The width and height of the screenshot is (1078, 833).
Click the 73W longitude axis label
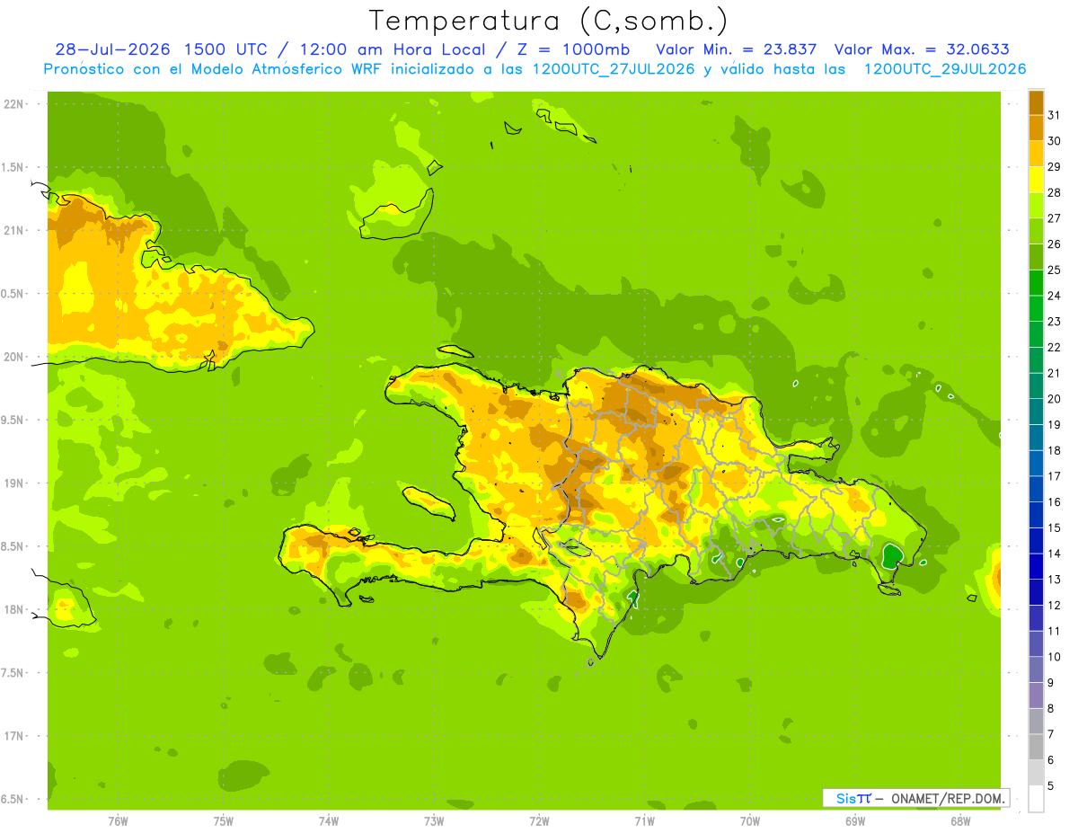[x=434, y=821]
